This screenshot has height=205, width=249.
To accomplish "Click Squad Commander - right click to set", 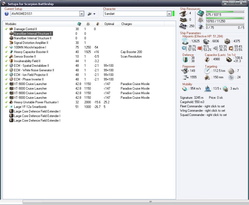I will [x=204, y=115].
